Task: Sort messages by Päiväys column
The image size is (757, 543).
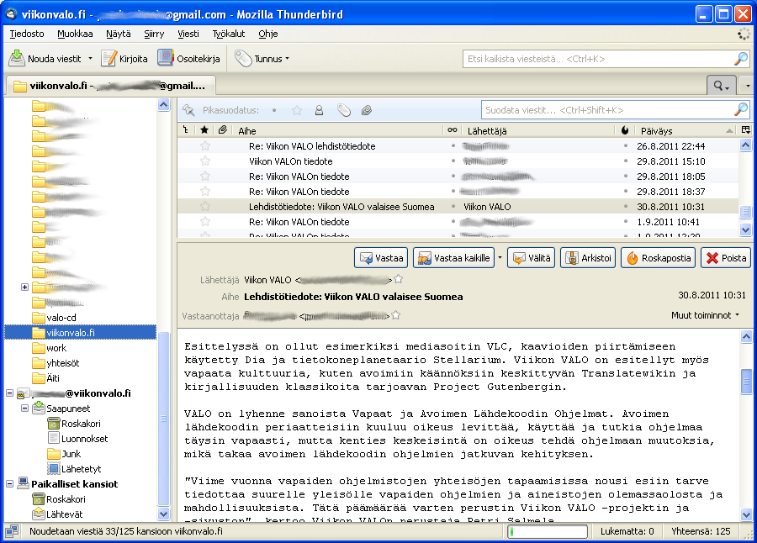Action: tap(685, 130)
